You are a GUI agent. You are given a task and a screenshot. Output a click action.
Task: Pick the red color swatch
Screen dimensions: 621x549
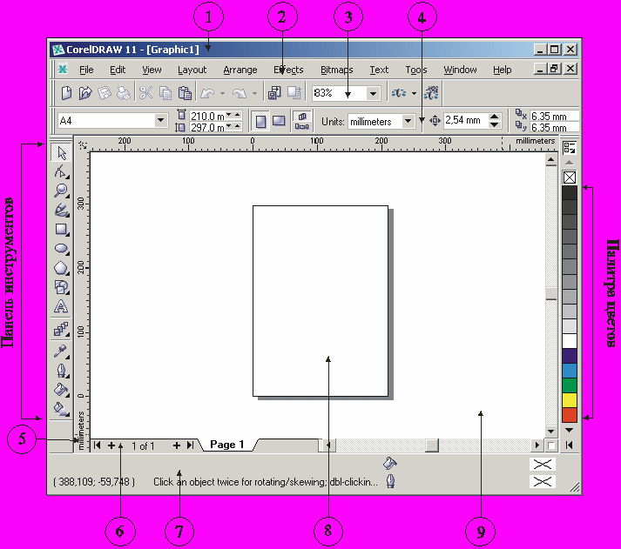[x=570, y=414]
